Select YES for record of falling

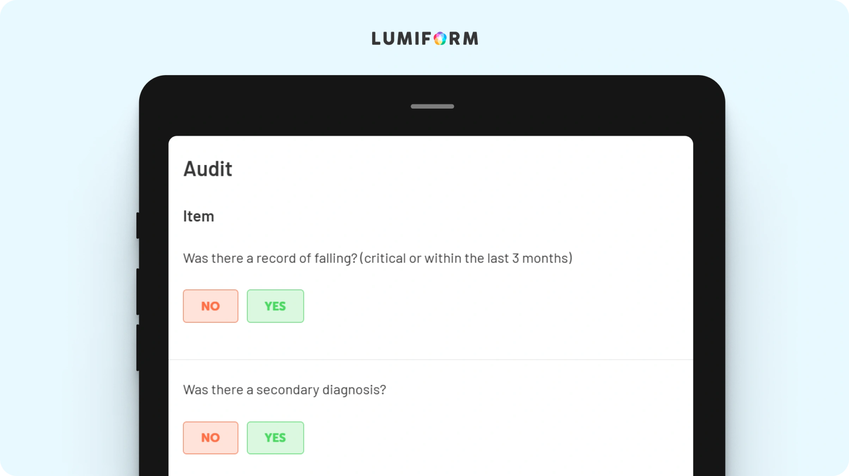275,306
